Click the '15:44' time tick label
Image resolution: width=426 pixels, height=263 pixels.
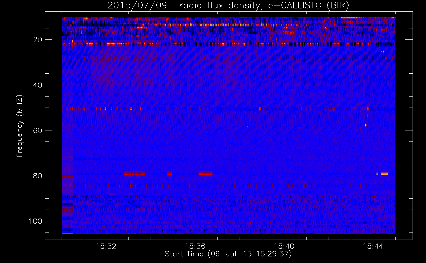[x=373, y=246]
